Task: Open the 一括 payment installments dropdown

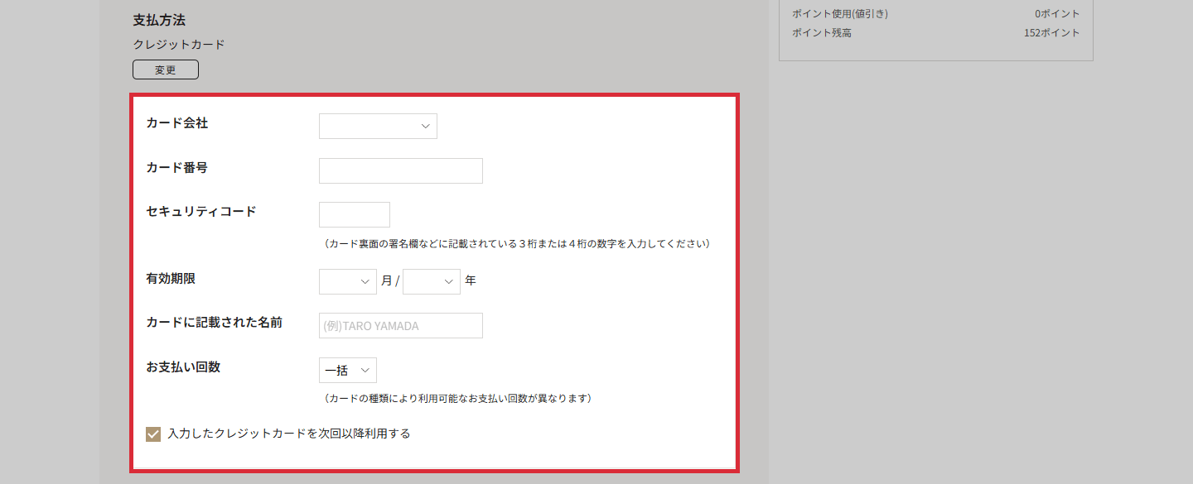Action: pos(347,370)
